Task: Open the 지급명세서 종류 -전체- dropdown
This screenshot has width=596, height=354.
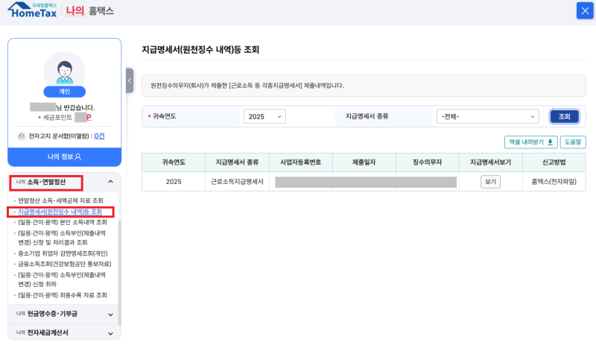Action: click(488, 117)
